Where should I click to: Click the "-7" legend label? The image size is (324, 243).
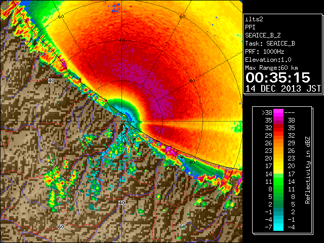pyautogui.click(x=268, y=227)
